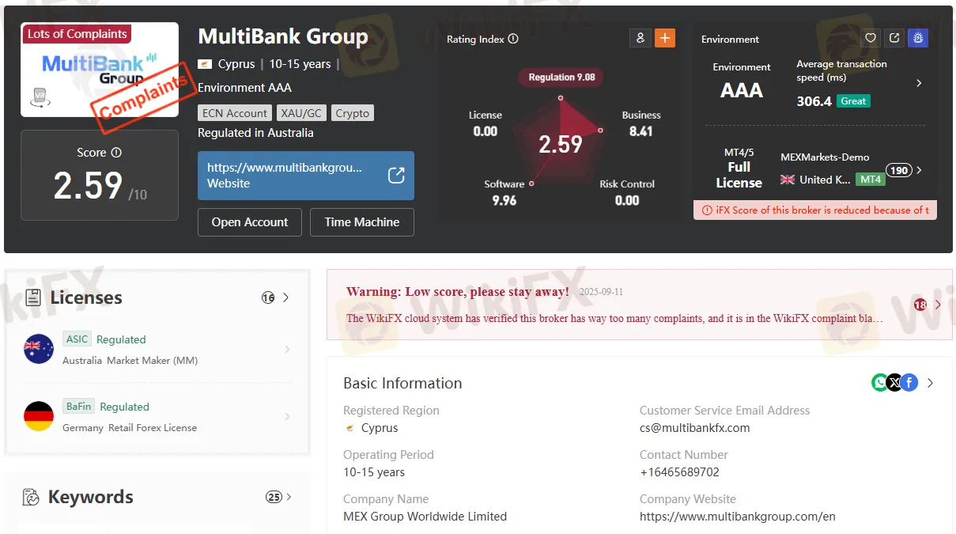Click the 'Regulated in Australia' text

[x=255, y=133]
